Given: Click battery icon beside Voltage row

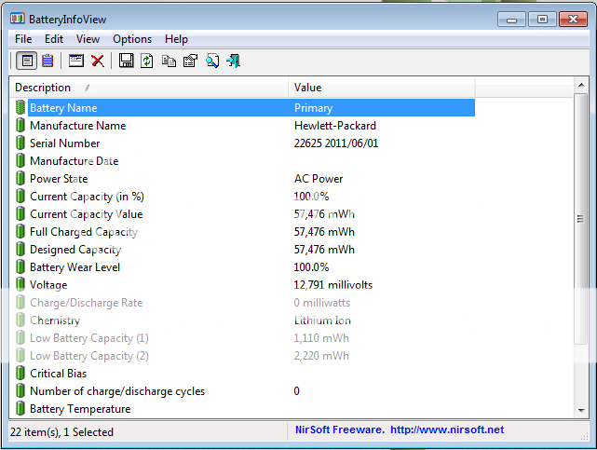Looking at the screenshot, I should (x=20, y=285).
